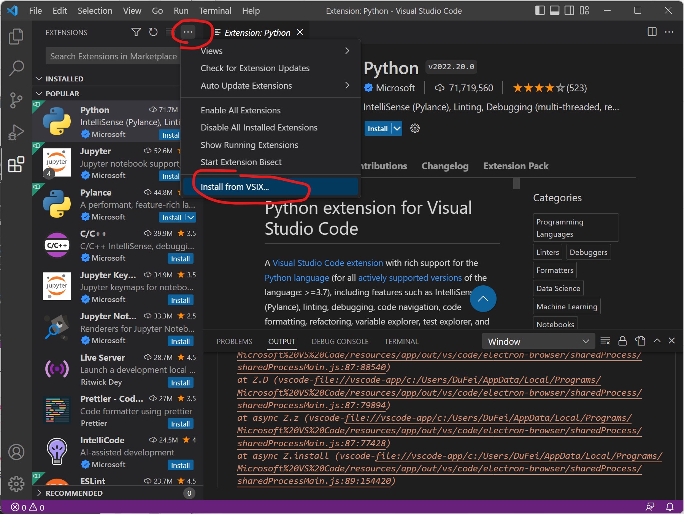
Task: Open the Source Control view
Action: [x=16, y=101]
